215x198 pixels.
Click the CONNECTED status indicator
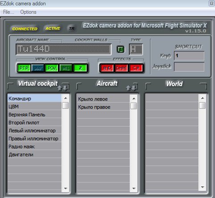pyautogui.click(x=25, y=29)
